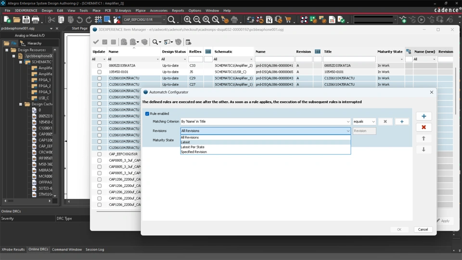Viewport: 462px width, 260px height.
Task: Choose Latest from Revisions list
Action: click(x=266, y=142)
